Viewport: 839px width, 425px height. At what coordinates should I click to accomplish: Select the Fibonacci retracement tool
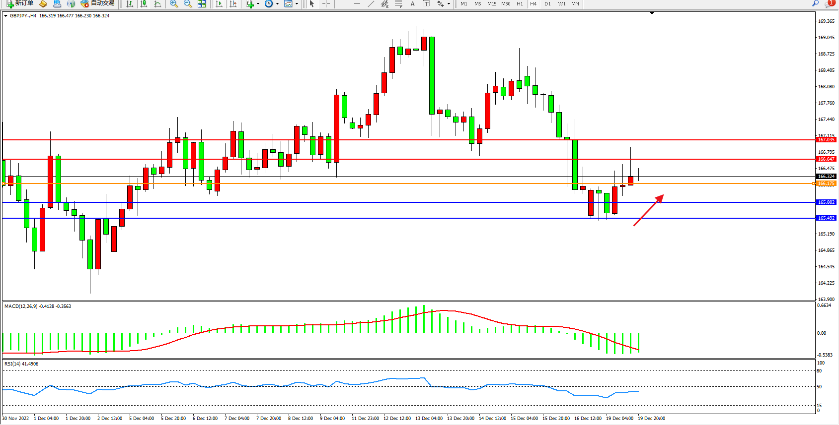coord(398,4)
